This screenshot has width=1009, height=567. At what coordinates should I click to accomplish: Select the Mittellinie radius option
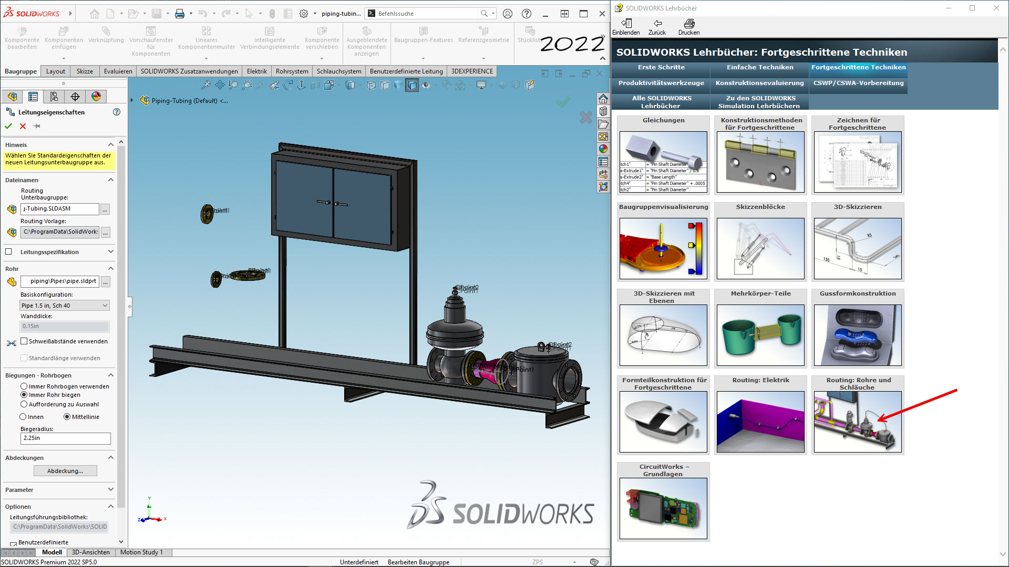point(67,417)
